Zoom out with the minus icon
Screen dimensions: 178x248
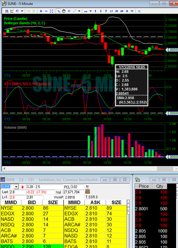[46, 11]
